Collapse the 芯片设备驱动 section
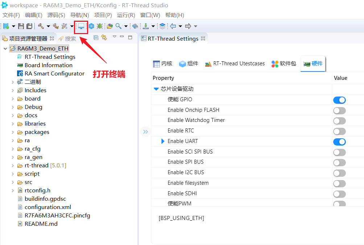 tap(156, 89)
